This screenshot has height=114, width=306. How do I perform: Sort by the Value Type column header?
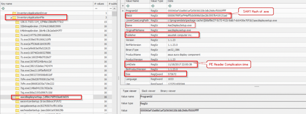[158, 1]
